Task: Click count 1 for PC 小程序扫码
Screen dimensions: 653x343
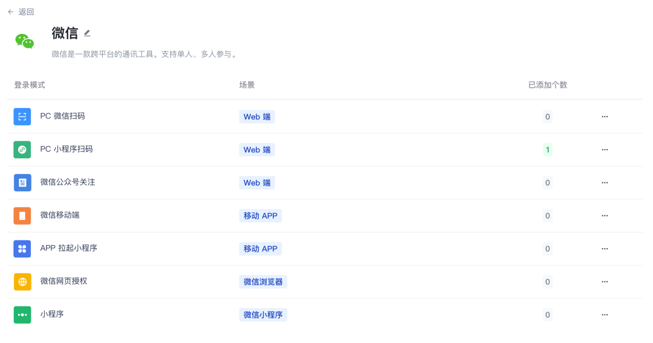Action: point(548,150)
